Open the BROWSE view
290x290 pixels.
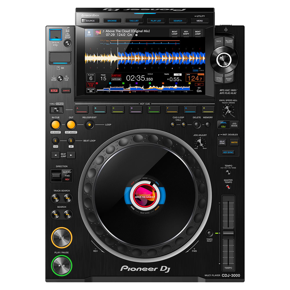(x=112, y=21)
